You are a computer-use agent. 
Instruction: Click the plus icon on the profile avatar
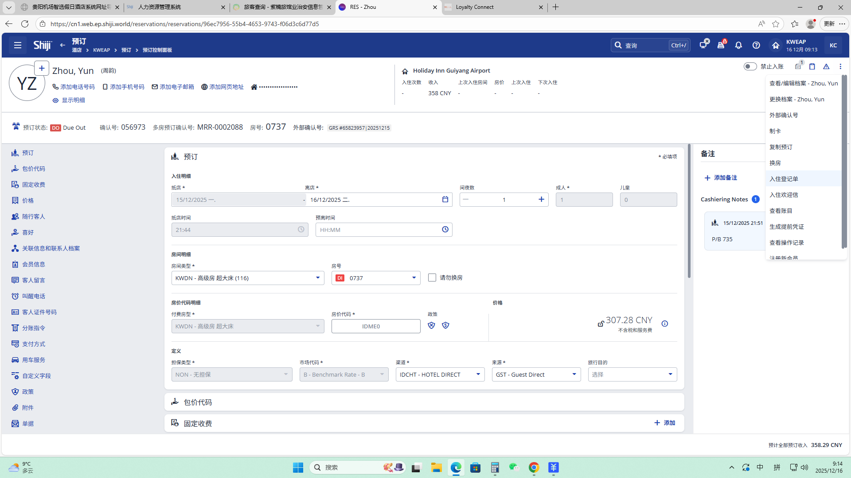(42, 68)
